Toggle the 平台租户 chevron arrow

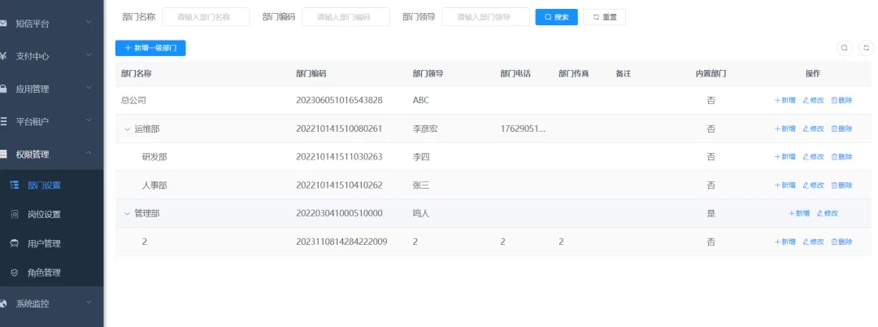point(89,120)
